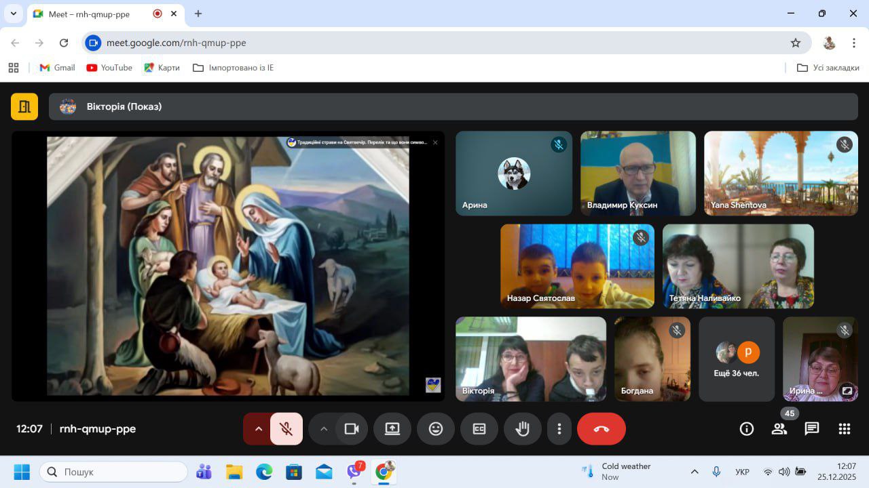Select the Meet – rnh-qmup-ppe browser tab
This screenshot has height=488, width=869.
point(95,14)
